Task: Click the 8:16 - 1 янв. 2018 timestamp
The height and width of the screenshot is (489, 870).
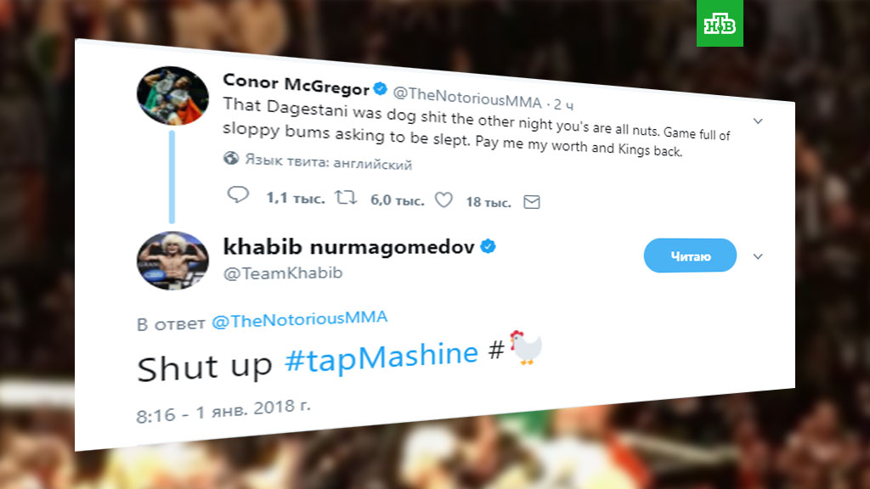Action: (x=223, y=412)
